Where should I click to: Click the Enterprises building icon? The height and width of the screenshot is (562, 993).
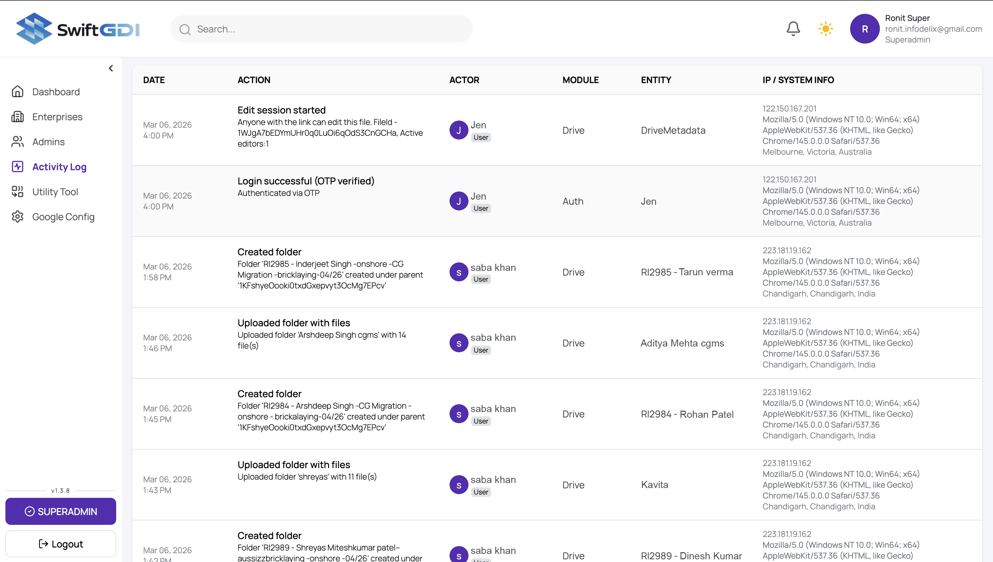pos(17,117)
